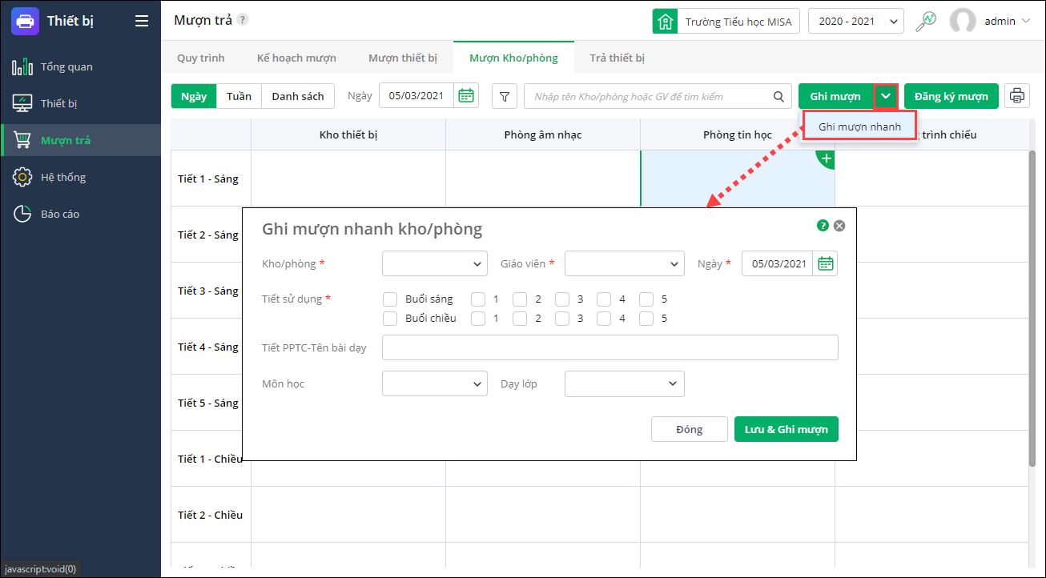Click the school house icon

665,21
